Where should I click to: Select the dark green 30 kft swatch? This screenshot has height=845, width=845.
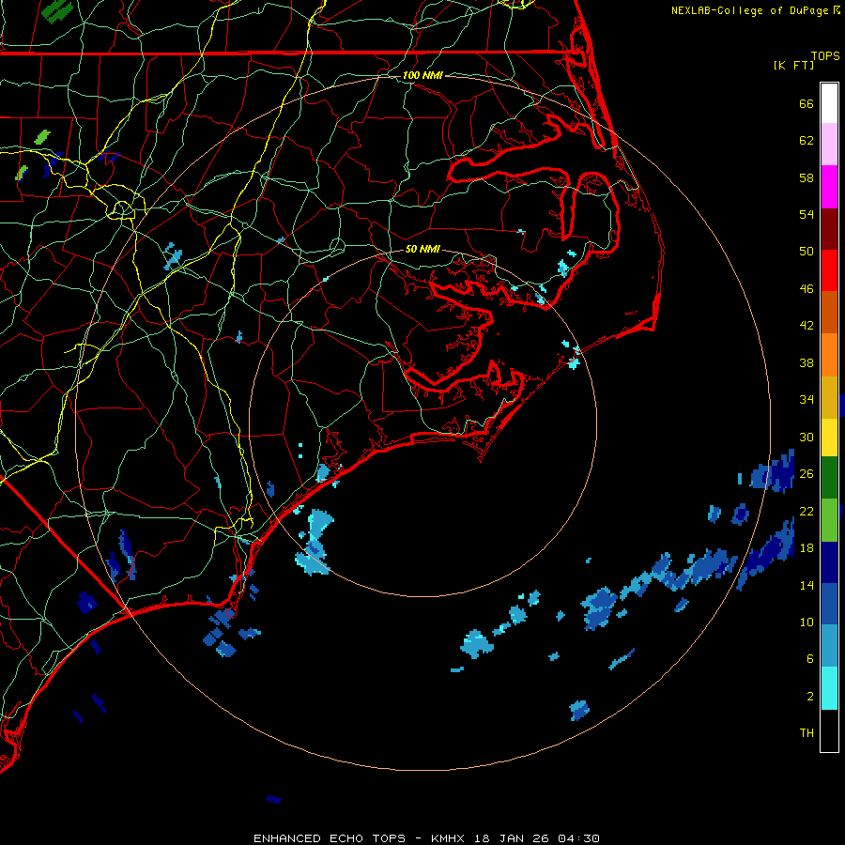point(829,478)
